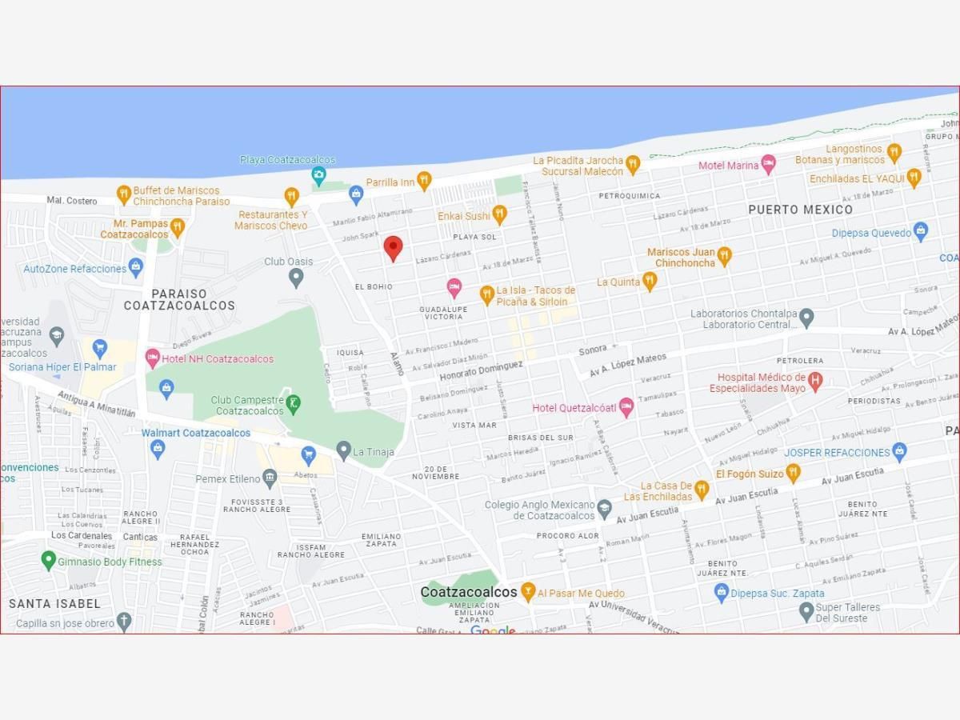
Task: Open the Motel Marina lodging icon
Action: tap(768, 164)
